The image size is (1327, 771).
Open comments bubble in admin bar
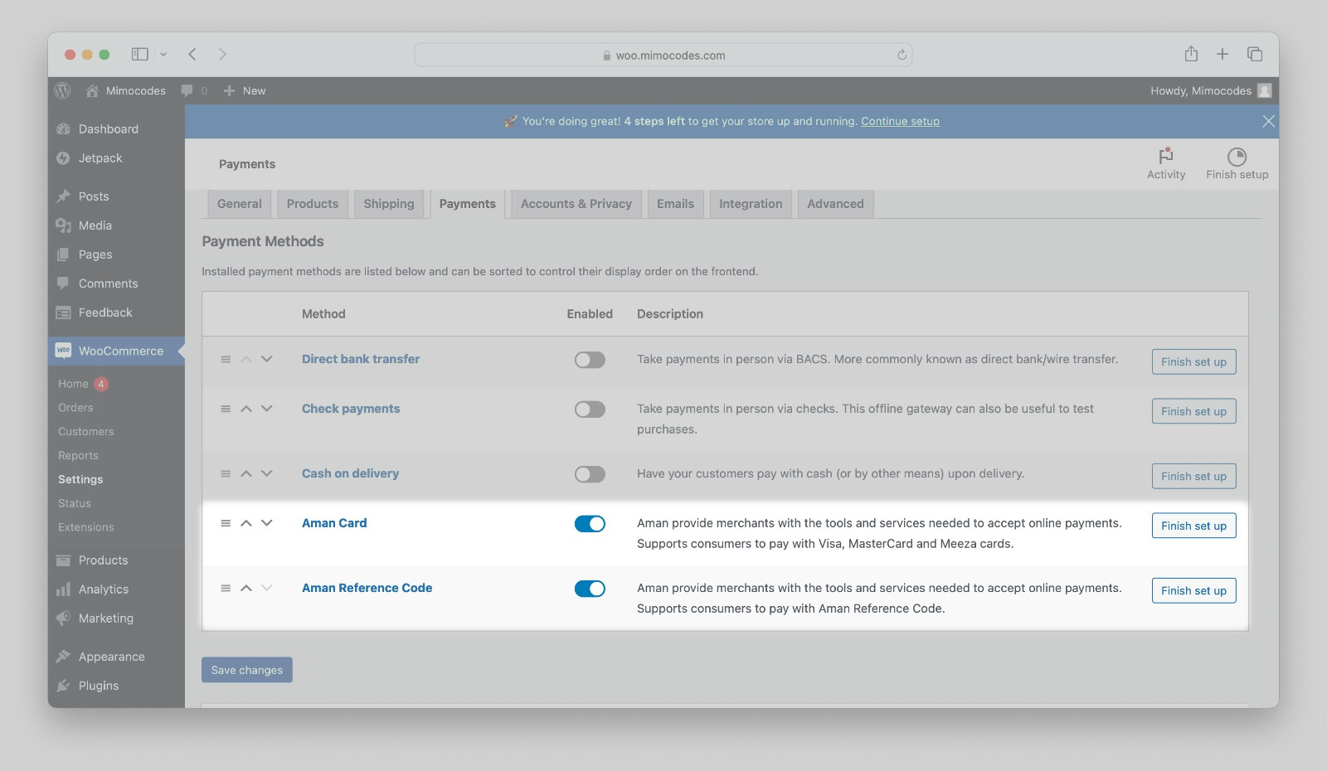click(187, 90)
